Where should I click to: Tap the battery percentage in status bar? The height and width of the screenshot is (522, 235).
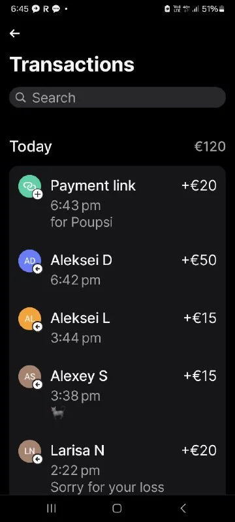coord(210,9)
